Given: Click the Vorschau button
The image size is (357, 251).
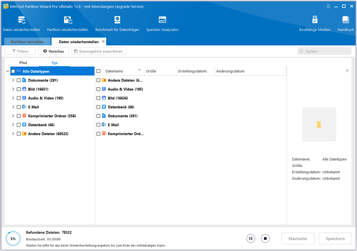Looking at the screenshot, I should (x=54, y=51).
